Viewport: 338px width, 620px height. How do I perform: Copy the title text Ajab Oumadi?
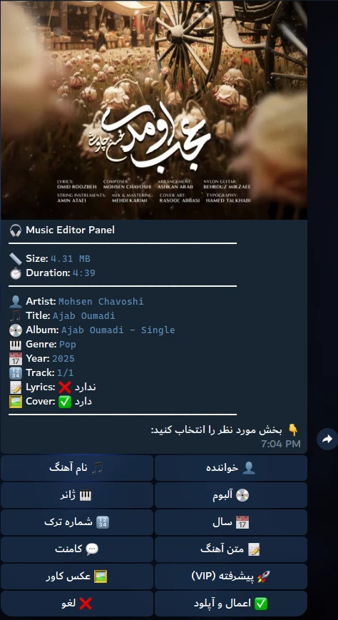[x=84, y=315]
